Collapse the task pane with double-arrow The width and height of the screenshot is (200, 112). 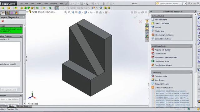tap(151, 12)
